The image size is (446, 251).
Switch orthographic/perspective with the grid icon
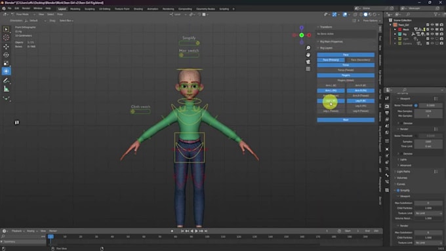308,69
